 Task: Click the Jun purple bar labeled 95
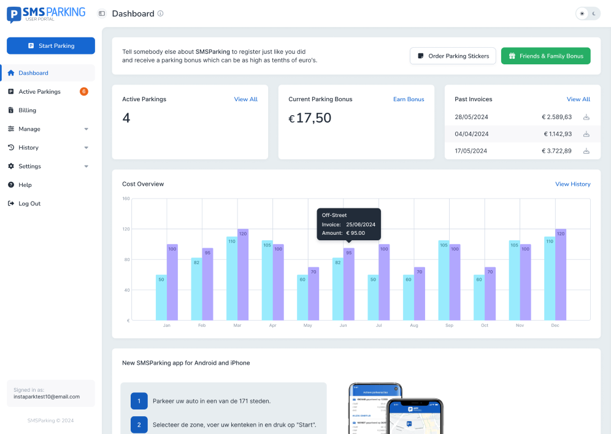tap(349, 284)
